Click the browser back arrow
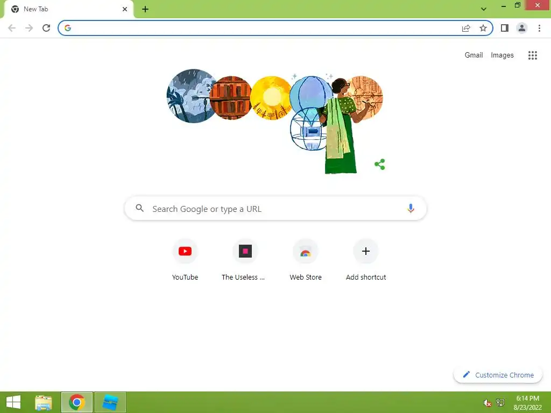This screenshot has height=413, width=551. click(x=12, y=28)
